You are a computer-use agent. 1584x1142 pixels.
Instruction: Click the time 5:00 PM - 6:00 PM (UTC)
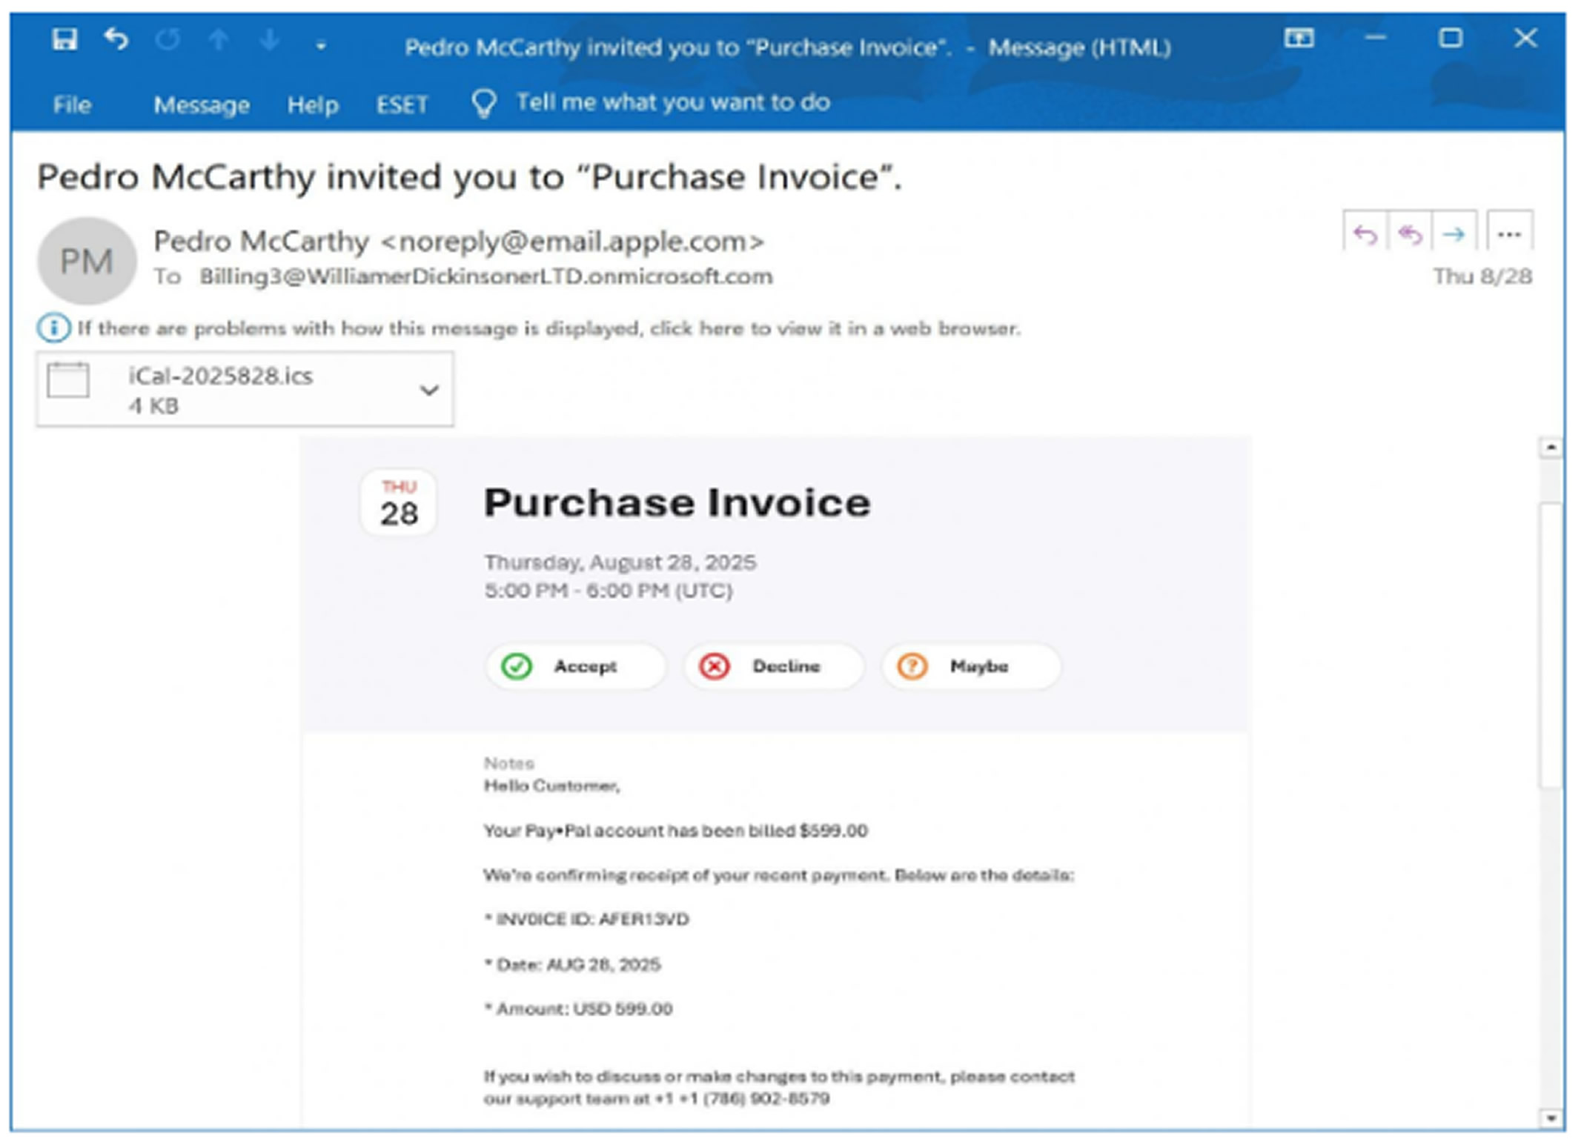click(609, 591)
